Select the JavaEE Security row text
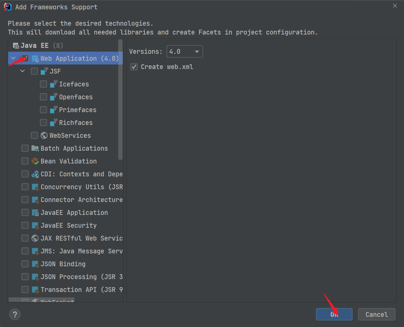Viewport: 404px width, 327px height. pyautogui.click(x=69, y=225)
